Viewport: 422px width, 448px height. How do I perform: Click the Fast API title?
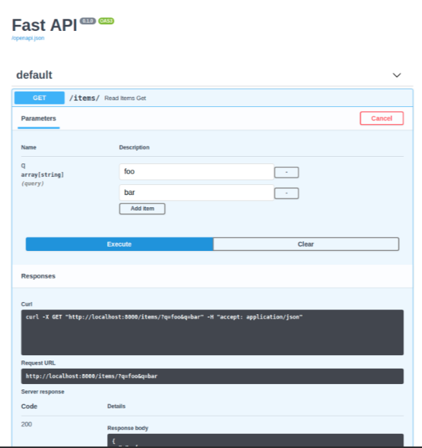click(x=44, y=25)
